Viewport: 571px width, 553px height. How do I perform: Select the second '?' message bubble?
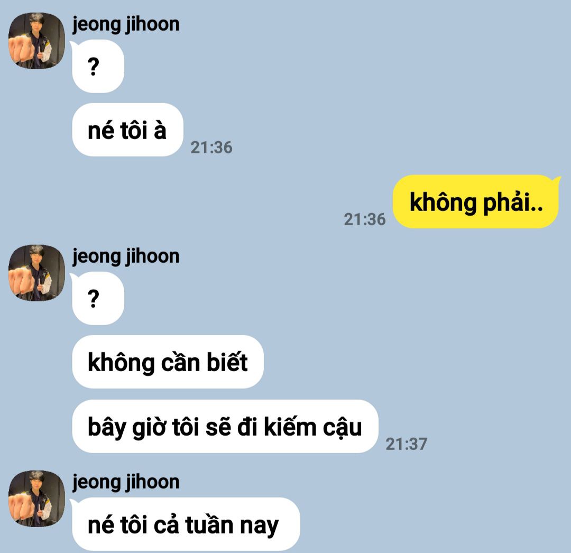[98, 299]
